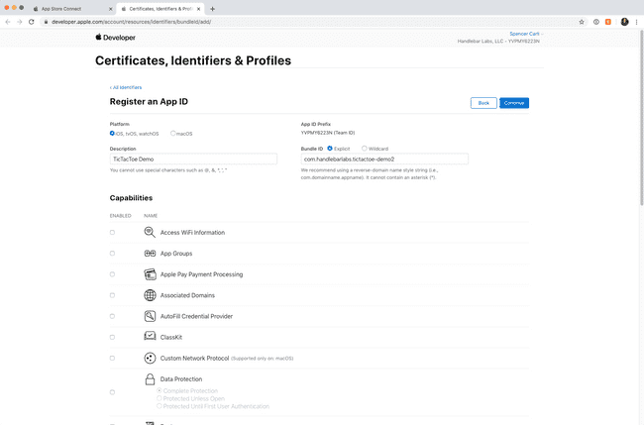This screenshot has height=425, width=644.
Task: Switch to Certificates, Identifiers & Profiles tab
Action: pyautogui.click(x=161, y=9)
